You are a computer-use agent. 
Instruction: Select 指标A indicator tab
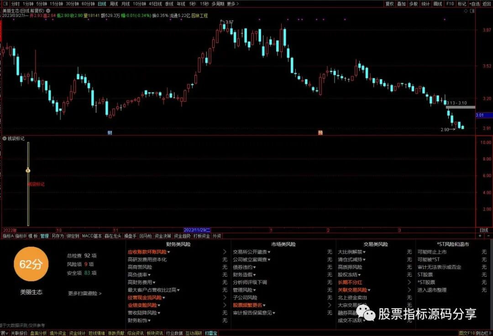pyautogui.click(x=8, y=236)
